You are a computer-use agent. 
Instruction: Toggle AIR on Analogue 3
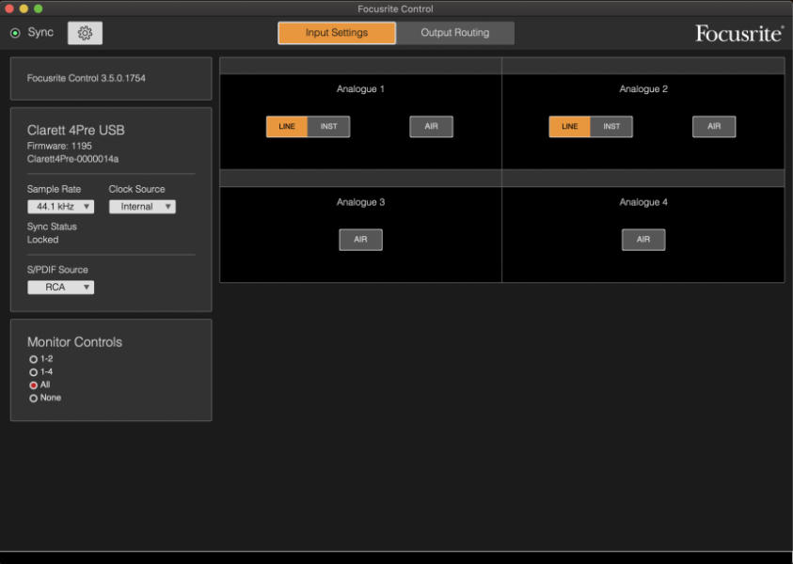coord(360,240)
